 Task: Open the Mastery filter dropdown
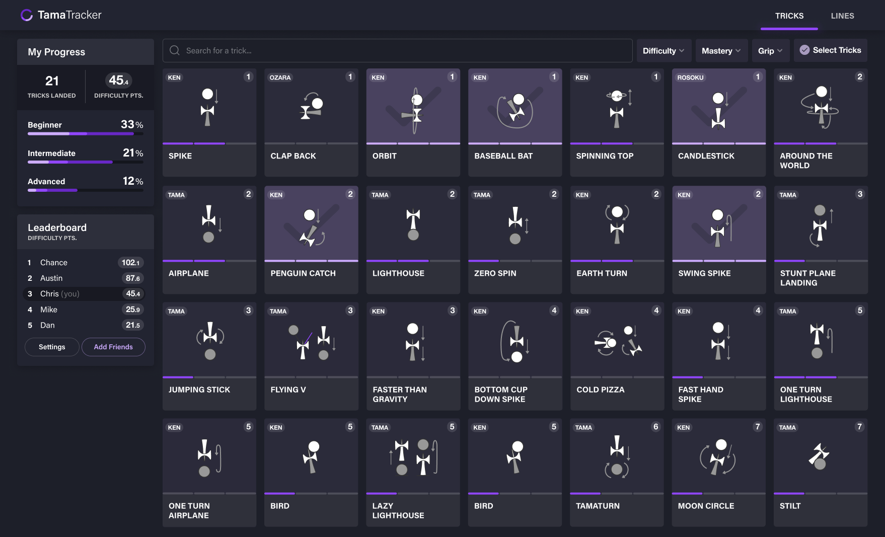721,51
